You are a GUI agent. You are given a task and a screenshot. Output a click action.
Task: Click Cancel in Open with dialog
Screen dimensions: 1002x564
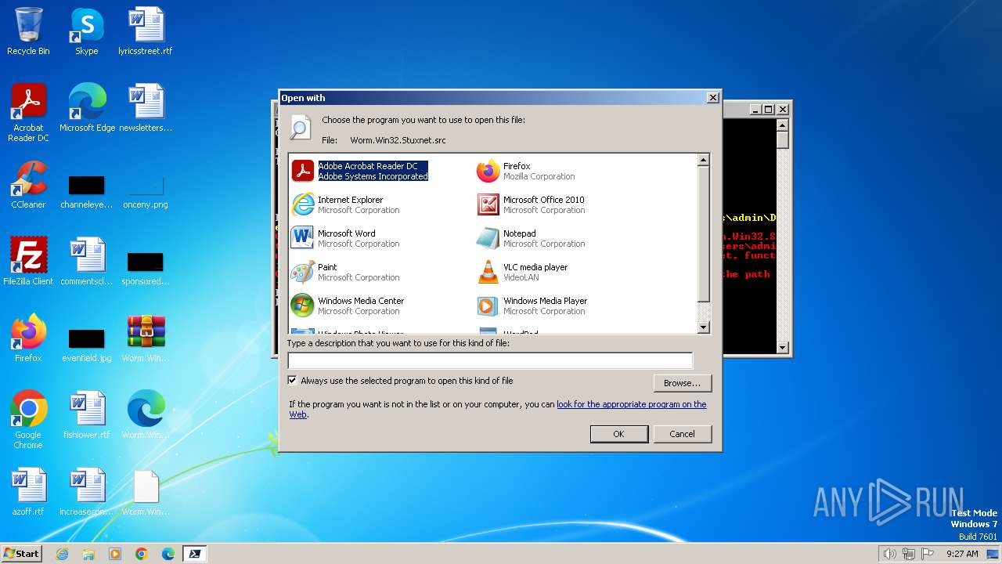coord(682,434)
